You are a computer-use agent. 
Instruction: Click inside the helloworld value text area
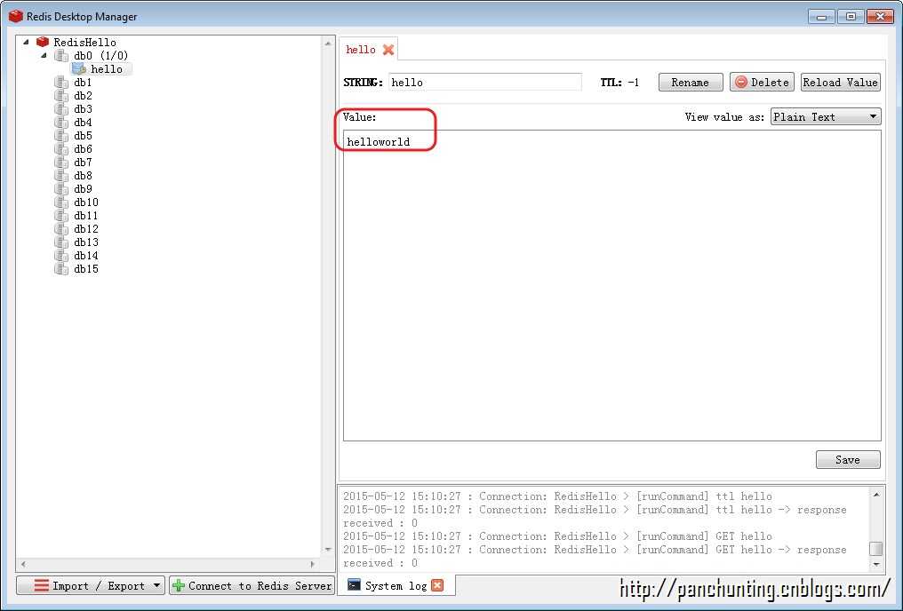(611, 285)
